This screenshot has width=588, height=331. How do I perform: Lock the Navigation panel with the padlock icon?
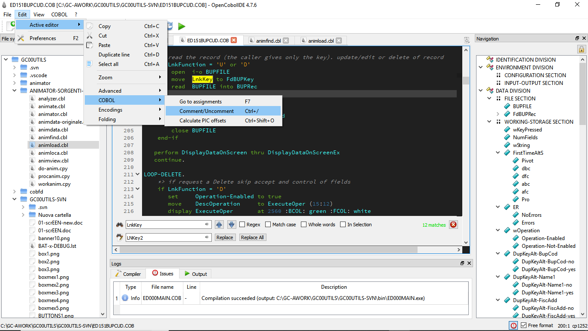pos(581,50)
